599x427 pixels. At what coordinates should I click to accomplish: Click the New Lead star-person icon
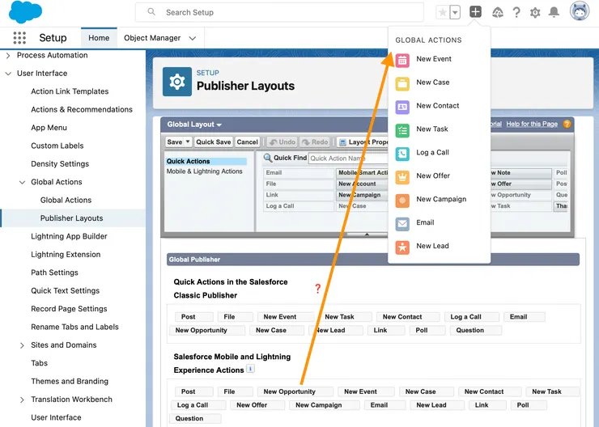pyautogui.click(x=402, y=247)
